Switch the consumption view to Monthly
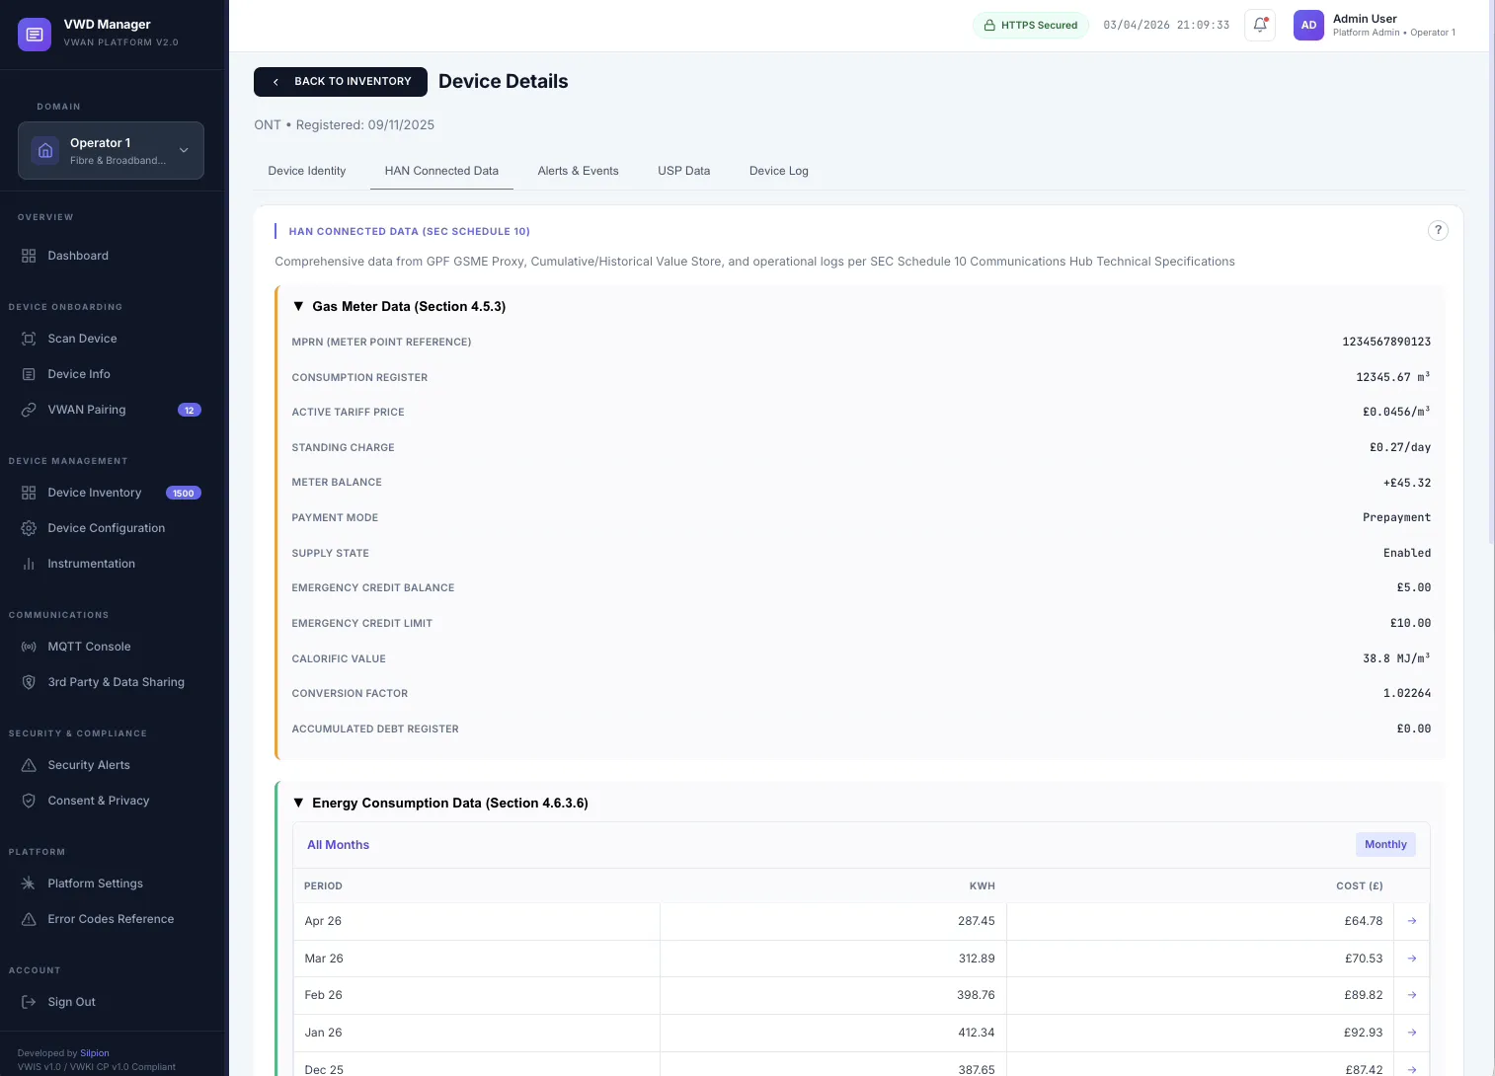 [1385, 844]
